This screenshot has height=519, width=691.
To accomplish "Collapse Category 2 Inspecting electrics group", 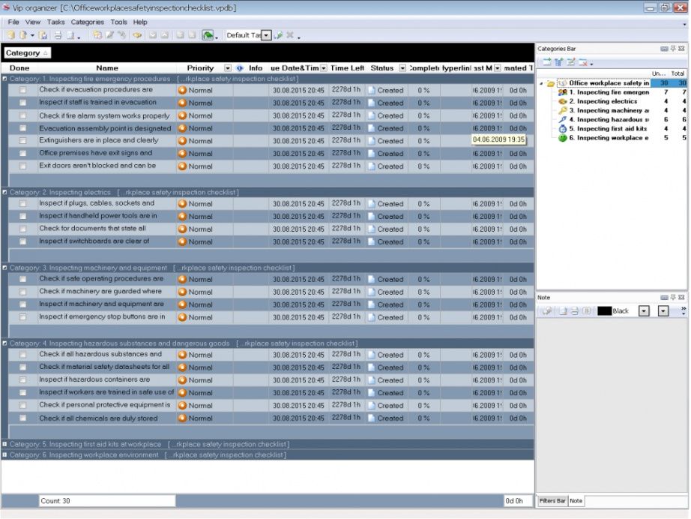I will [5, 192].
